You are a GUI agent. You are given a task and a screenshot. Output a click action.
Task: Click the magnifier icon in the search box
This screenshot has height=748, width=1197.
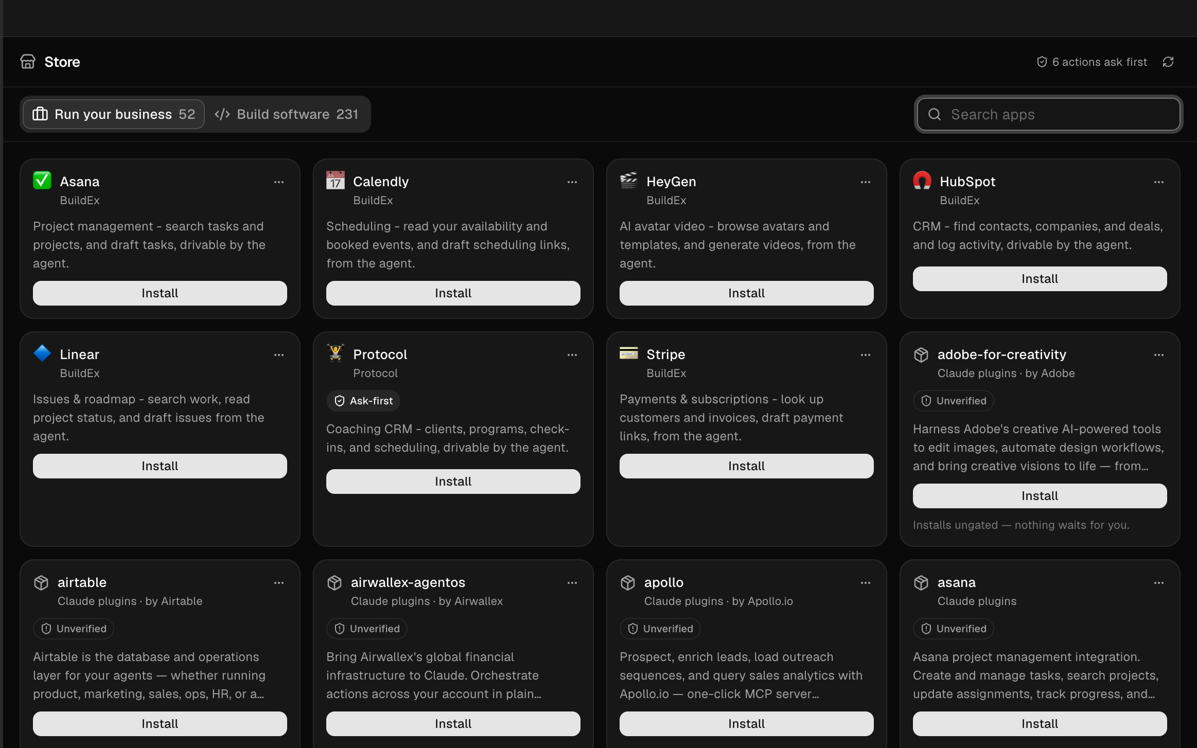[x=935, y=114]
